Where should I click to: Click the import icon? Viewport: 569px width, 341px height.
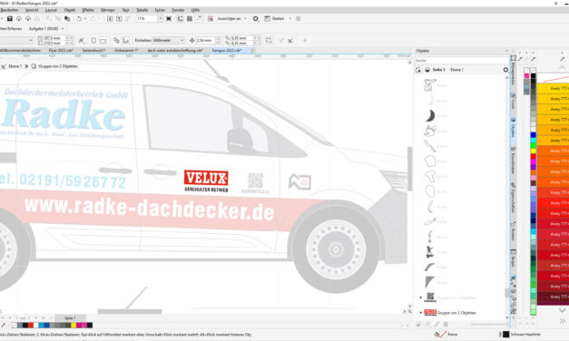point(110,18)
